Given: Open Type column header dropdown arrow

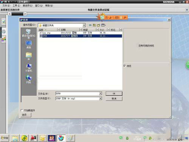Looking at the screenshot, I should click(x=98, y=30).
